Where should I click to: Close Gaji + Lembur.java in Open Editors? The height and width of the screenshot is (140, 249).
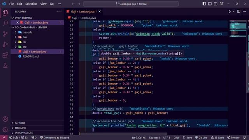(18, 23)
